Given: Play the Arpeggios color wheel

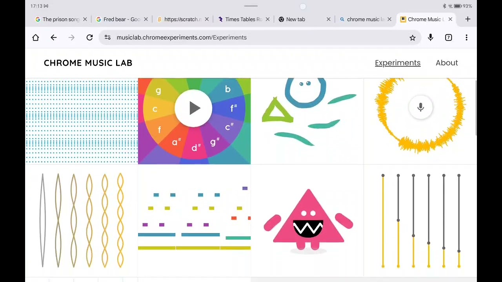Looking at the screenshot, I should (193, 108).
